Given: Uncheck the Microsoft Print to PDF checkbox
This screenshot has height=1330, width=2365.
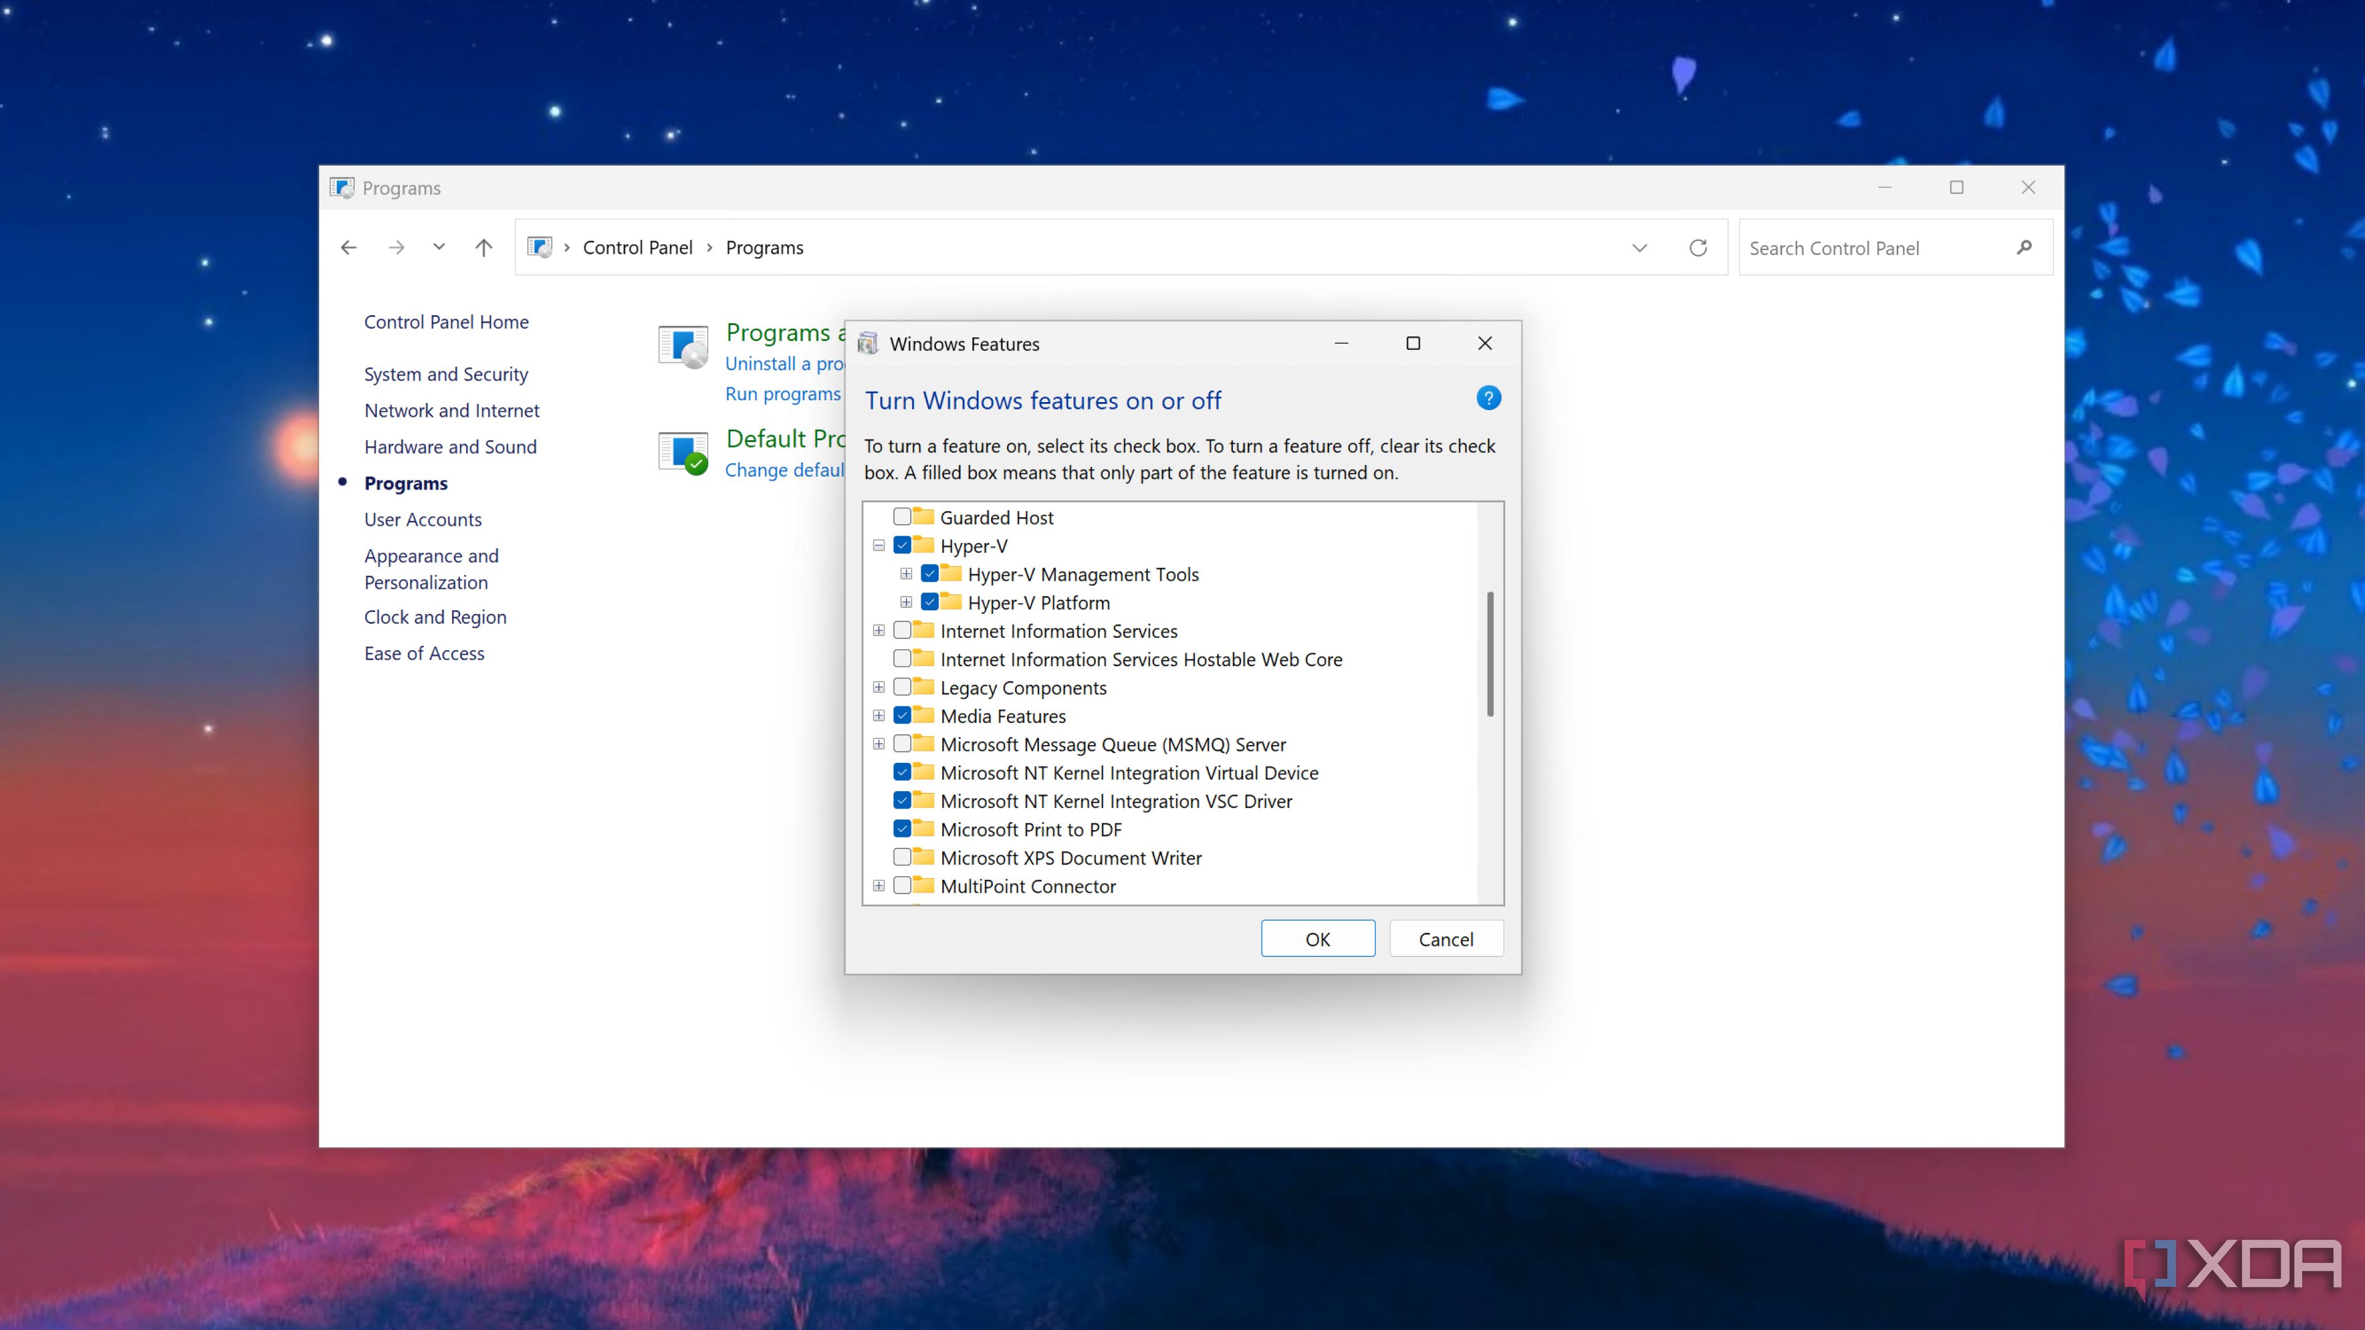Looking at the screenshot, I should click(902, 829).
